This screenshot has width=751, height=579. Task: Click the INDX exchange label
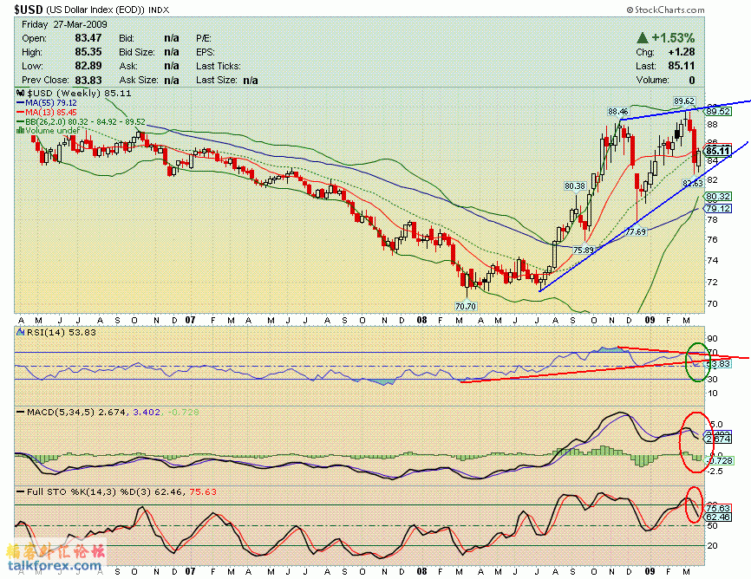click(159, 10)
